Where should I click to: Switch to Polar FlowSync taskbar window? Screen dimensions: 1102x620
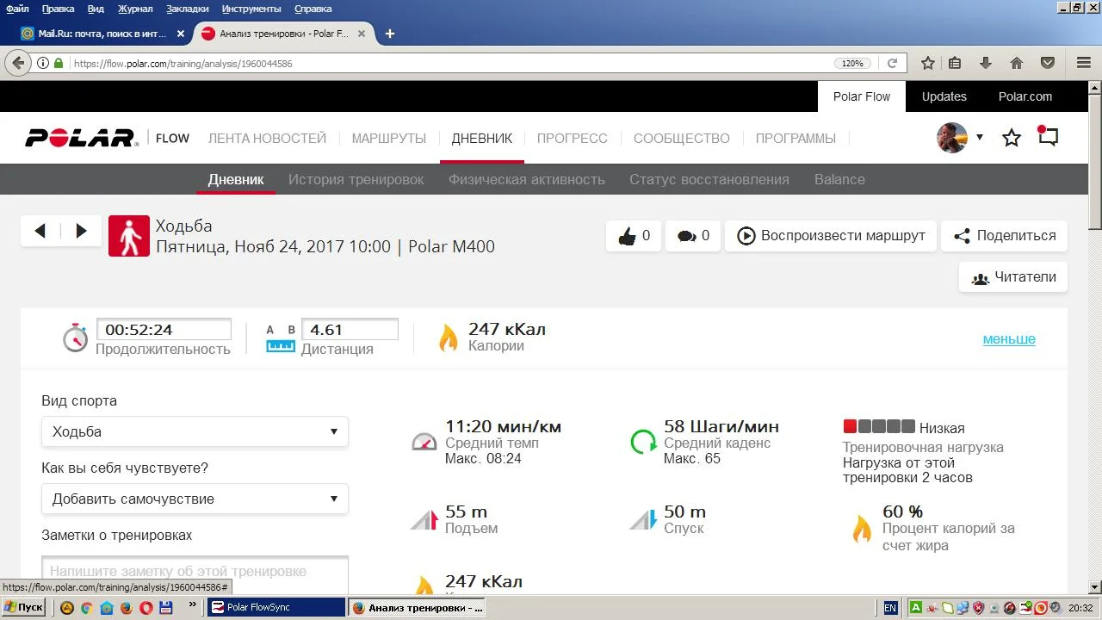tap(276, 608)
